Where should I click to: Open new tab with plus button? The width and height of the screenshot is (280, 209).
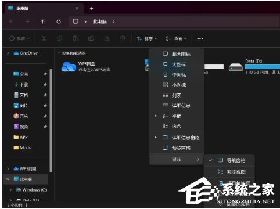coord(91,9)
